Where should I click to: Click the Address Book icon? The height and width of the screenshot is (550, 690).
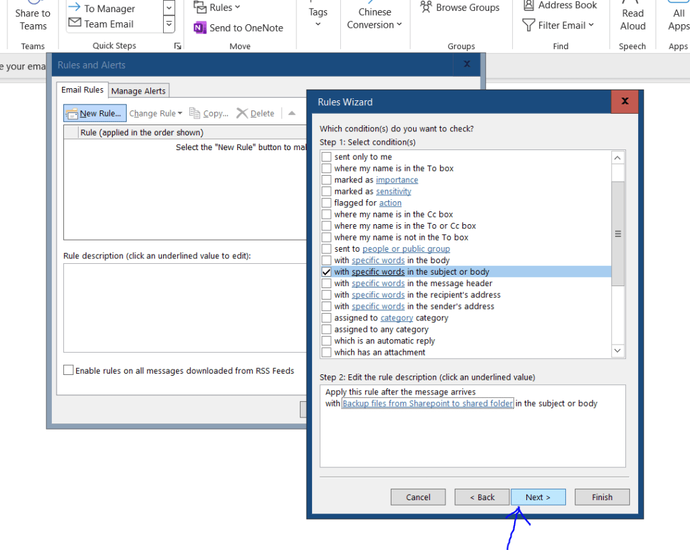tap(529, 5)
